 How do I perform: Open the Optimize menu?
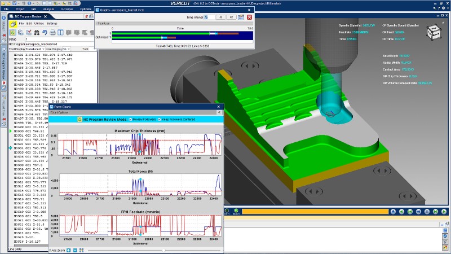pos(86,9)
